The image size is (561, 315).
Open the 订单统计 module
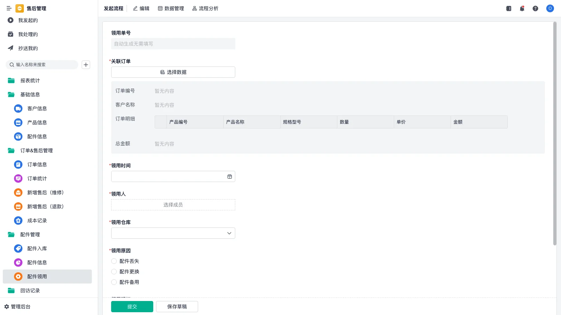click(x=37, y=178)
